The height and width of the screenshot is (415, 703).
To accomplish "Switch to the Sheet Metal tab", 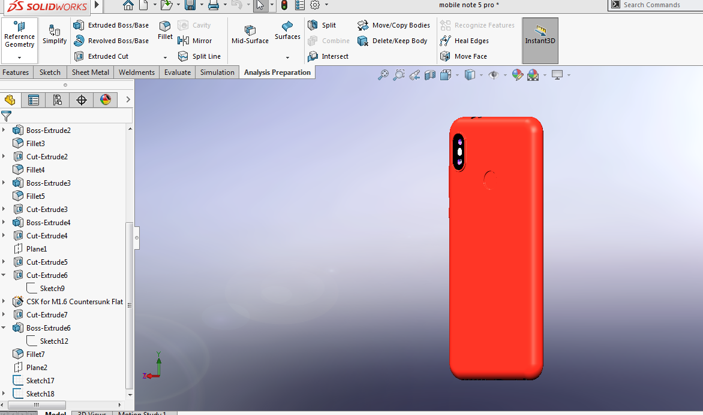I will click(x=90, y=72).
